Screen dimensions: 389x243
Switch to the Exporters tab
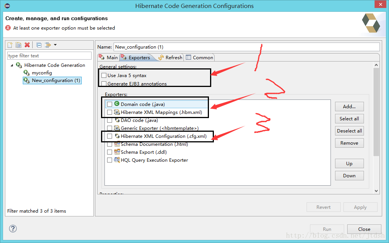pos(136,58)
